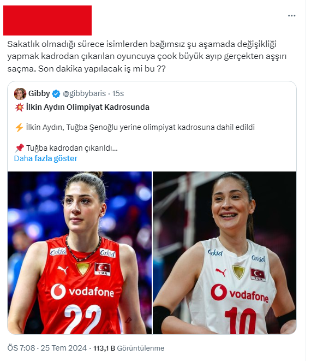Click the line Tuğba kadrodan çıkarıldı
This screenshot has width=311, height=361.
72,148
